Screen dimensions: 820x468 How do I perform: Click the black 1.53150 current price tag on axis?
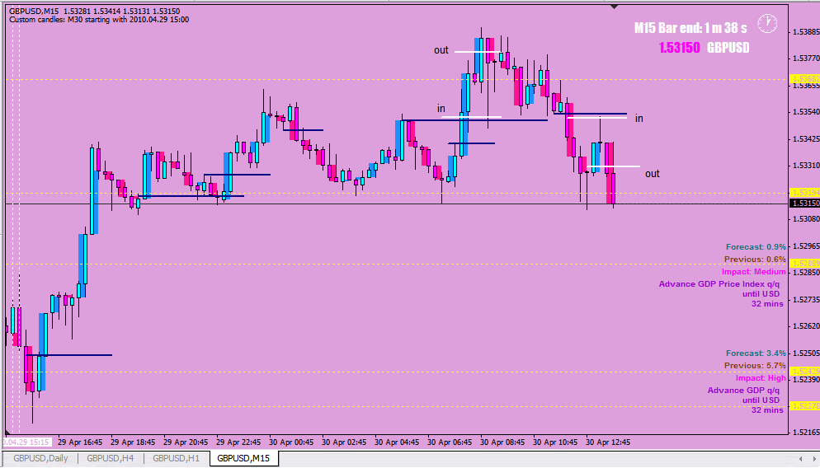(x=804, y=204)
